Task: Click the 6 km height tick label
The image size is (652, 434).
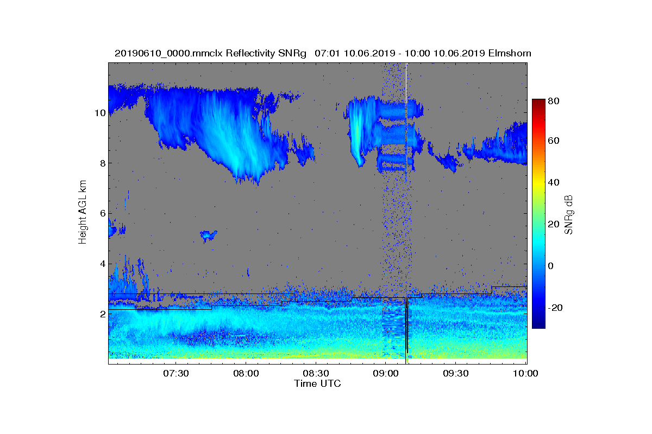Action: tap(102, 213)
